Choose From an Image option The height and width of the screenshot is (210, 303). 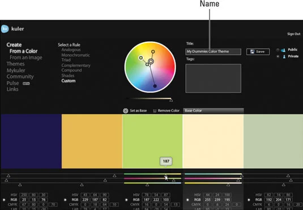pyautogui.click(x=26, y=58)
